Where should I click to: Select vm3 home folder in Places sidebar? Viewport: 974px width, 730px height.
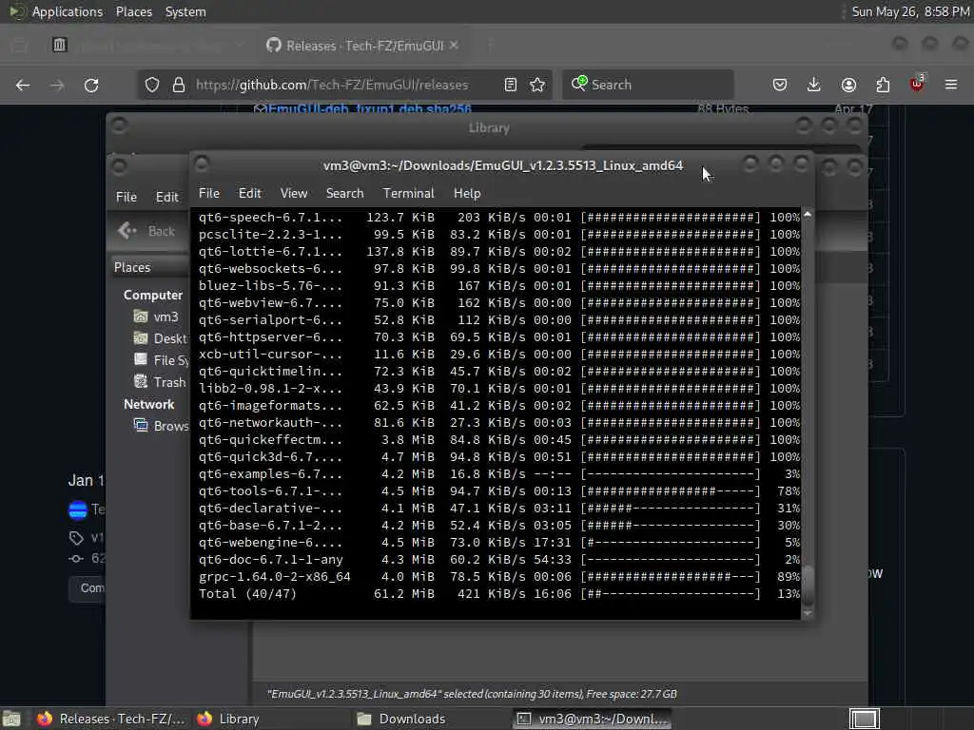(156, 317)
